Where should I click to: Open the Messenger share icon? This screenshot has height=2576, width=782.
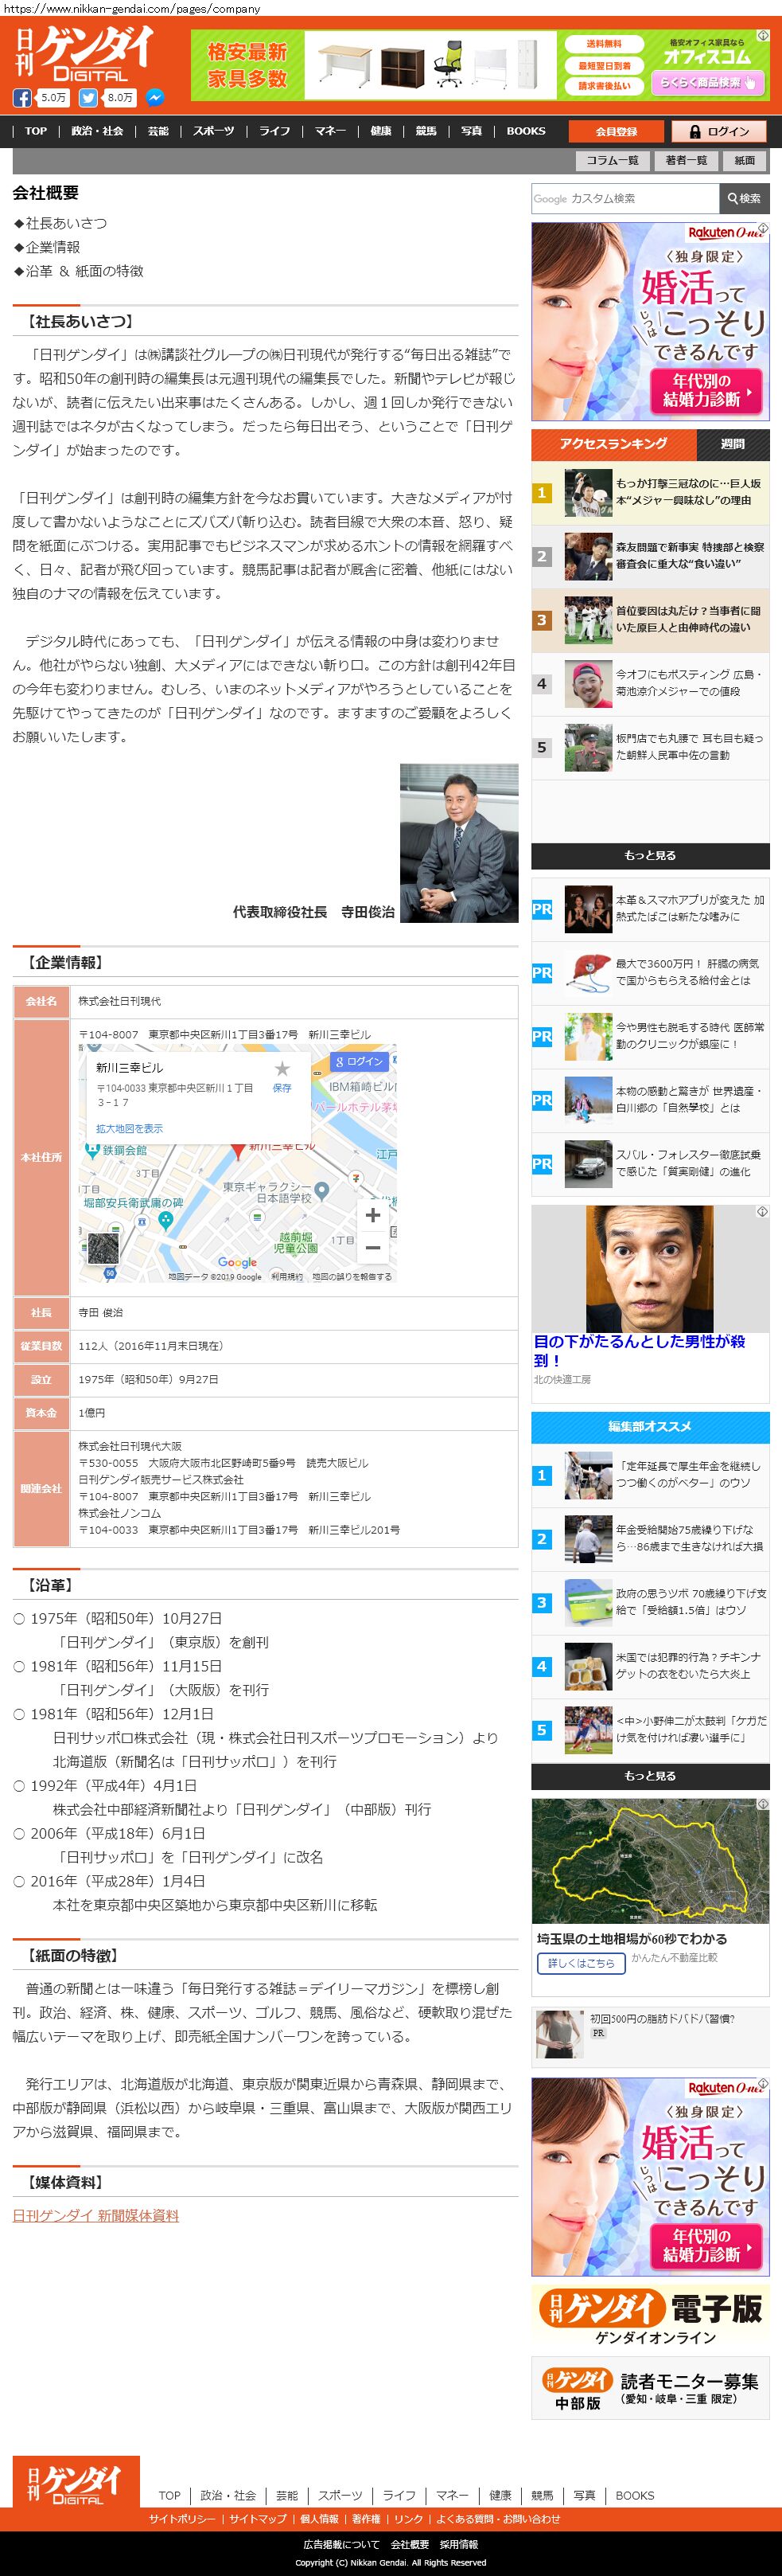click(155, 98)
